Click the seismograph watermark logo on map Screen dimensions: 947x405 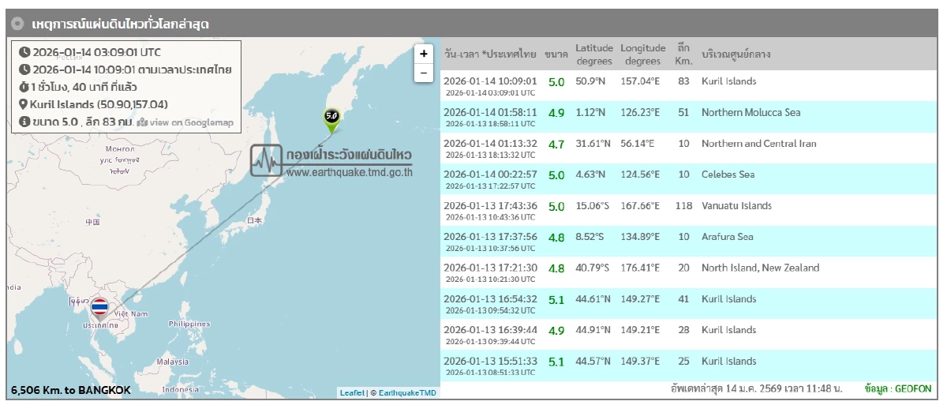pyautogui.click(x=266, y=161)
